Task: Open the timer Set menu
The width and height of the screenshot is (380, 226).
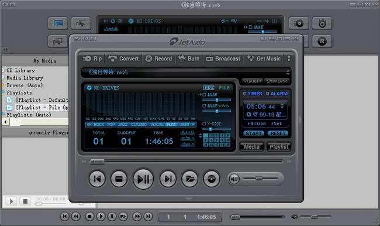Action: (277, 124)
